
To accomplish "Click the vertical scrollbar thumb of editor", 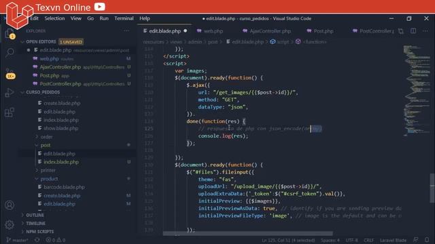I will point(432,188).
